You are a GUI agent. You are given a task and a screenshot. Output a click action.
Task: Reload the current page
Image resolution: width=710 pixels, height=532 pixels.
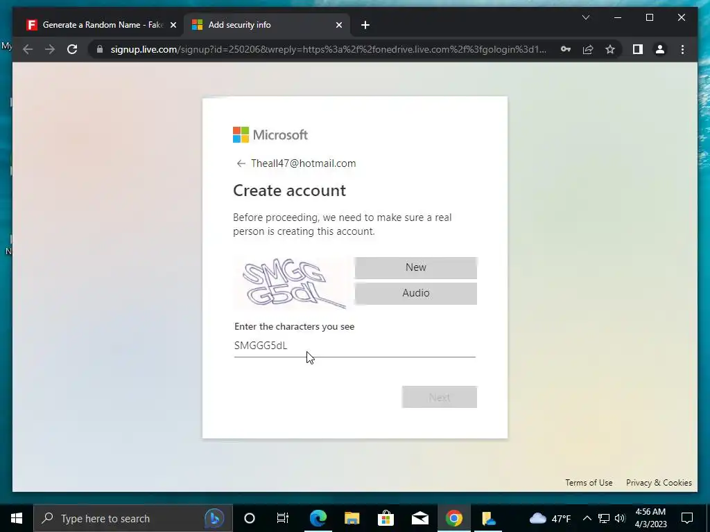[72, 49]
